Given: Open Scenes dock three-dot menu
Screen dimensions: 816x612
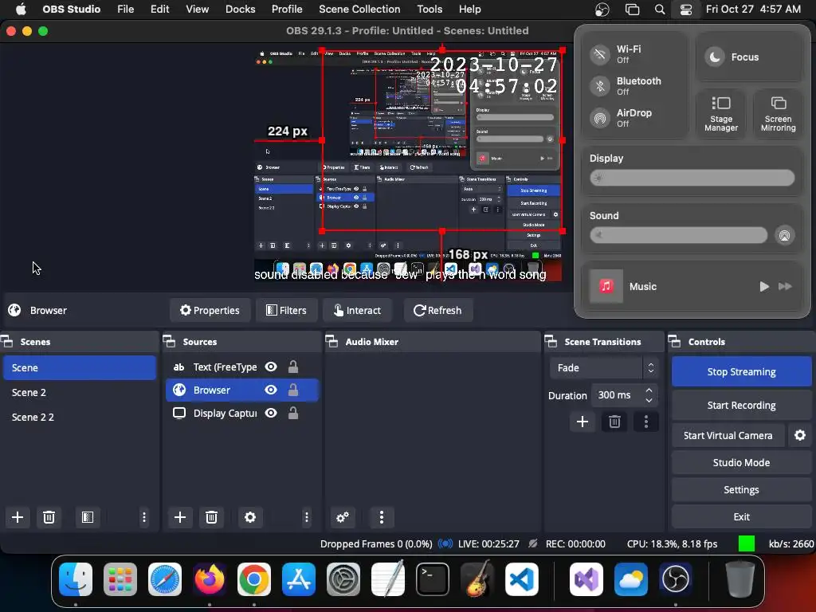Looking at the screenshot, I should tap(144, 517).
